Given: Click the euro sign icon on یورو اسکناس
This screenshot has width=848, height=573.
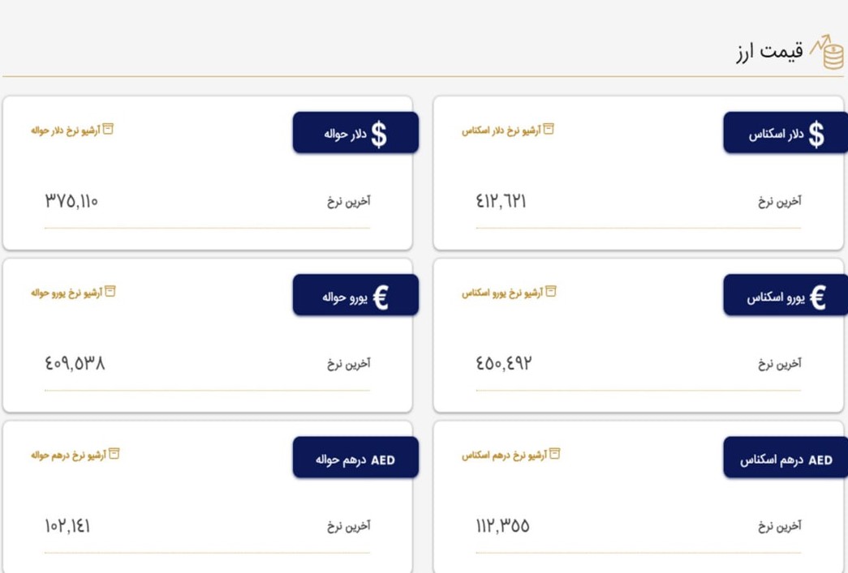Looking at the screenshot, I should point(818,297).
